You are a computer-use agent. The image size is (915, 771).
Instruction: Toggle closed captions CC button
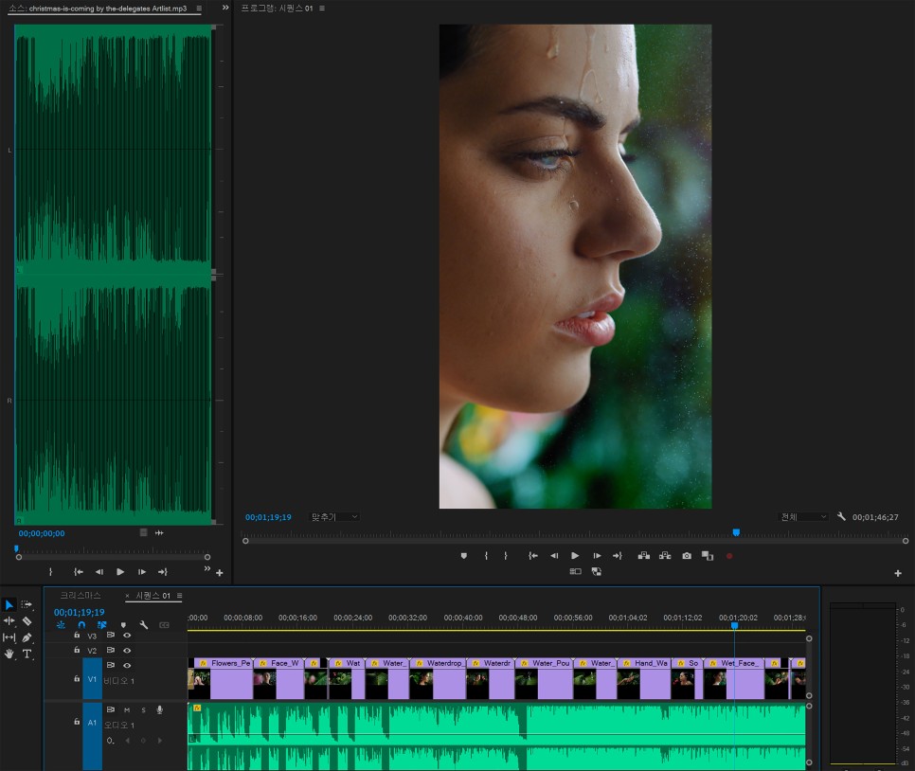(164, 624)
